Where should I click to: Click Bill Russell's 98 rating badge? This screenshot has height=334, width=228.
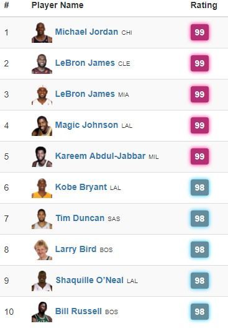[x=199, y=312]
